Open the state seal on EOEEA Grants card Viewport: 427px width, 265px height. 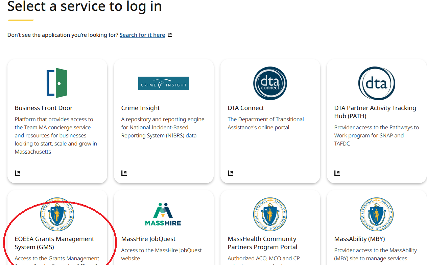[x=57, y=214]
